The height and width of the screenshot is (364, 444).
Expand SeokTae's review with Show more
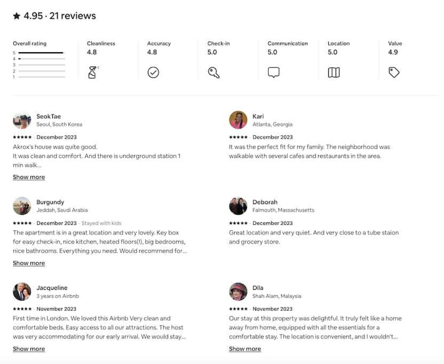[x=29, y=177]
